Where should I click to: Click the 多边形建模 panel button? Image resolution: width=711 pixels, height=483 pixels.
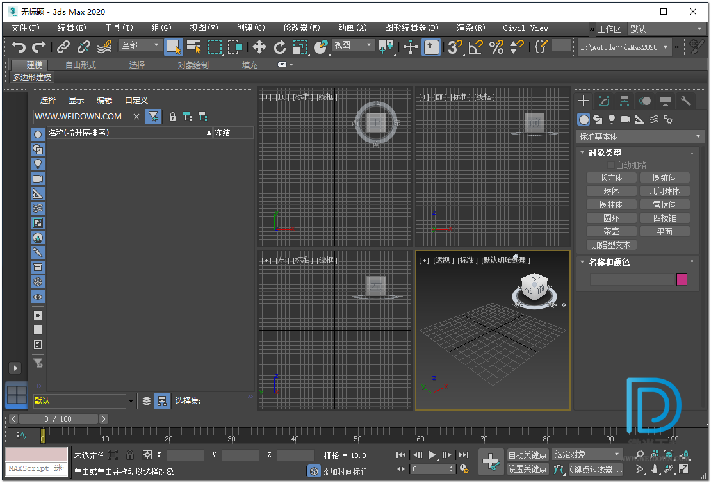click(x=32, y=77)
